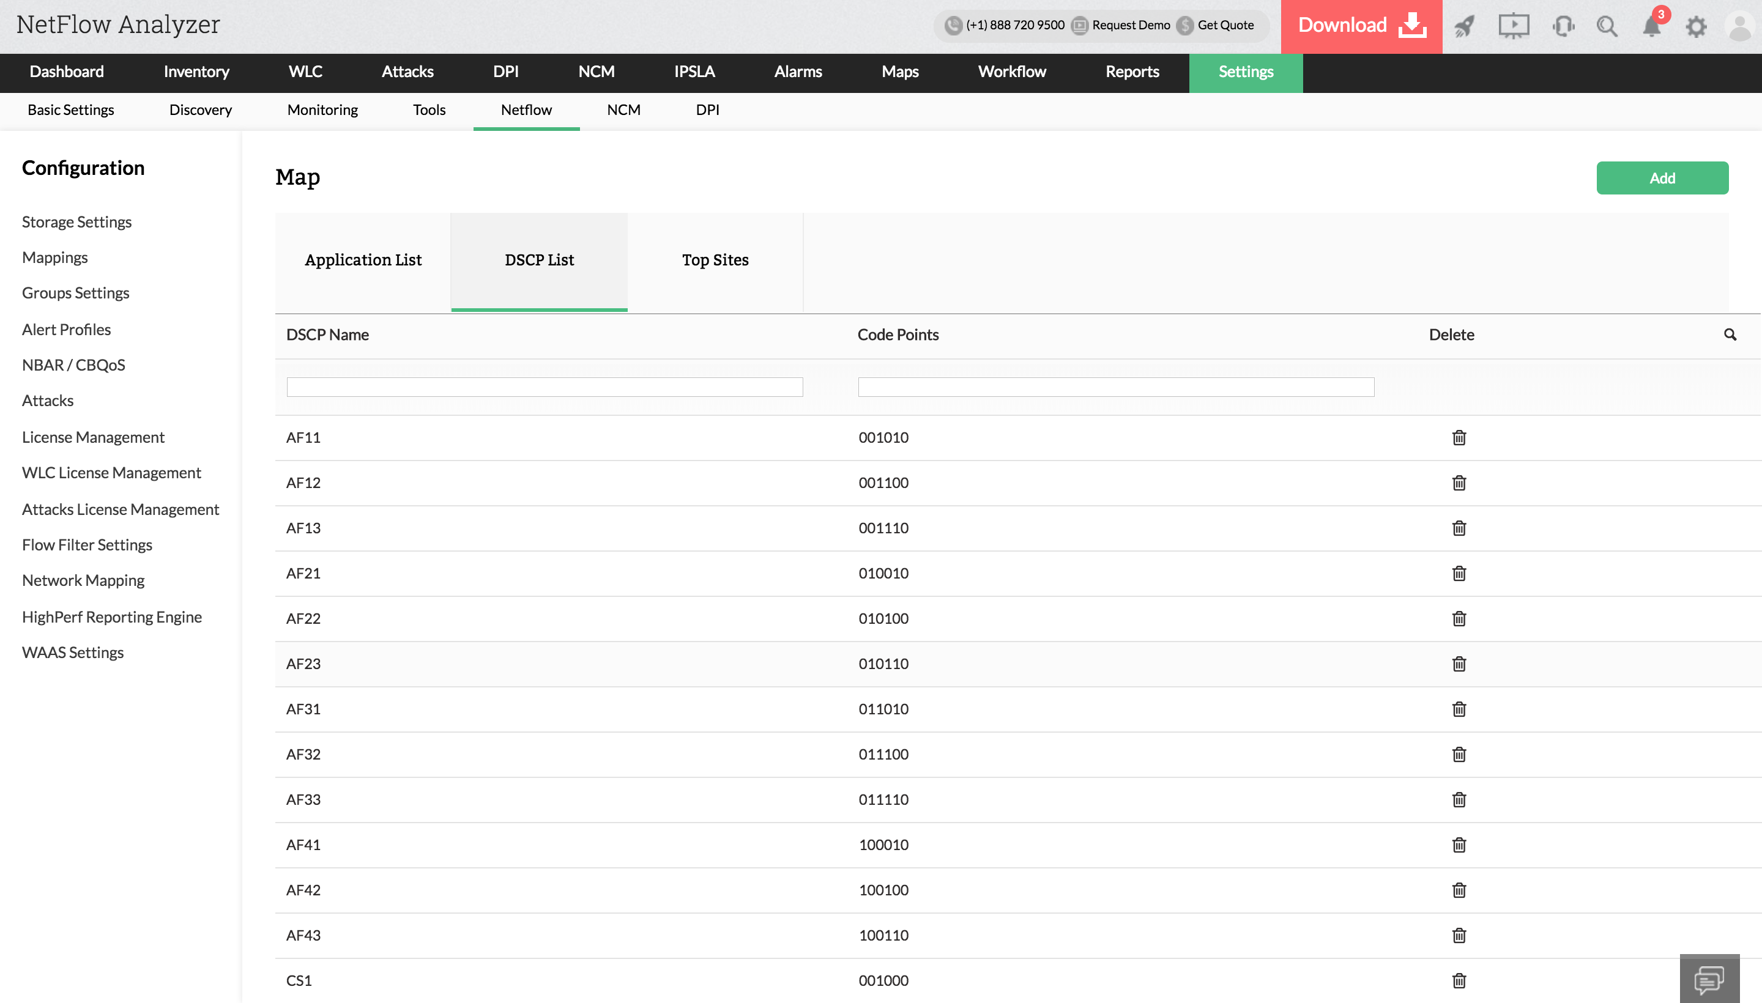This screenshot has width=1762, height=1003.
Task: Toggle table search magnifier in header
Action: (x=1730, y=334)
